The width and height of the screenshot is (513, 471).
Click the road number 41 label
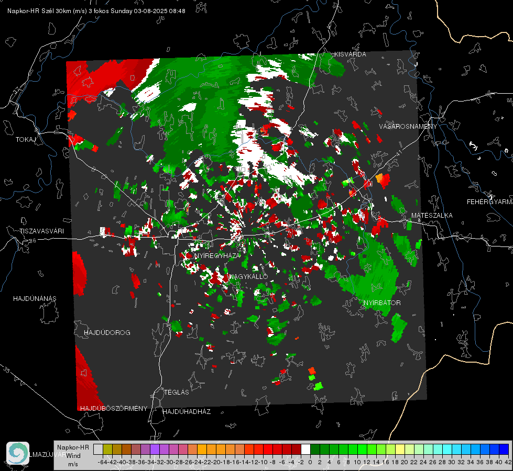[x=398, y=153]
